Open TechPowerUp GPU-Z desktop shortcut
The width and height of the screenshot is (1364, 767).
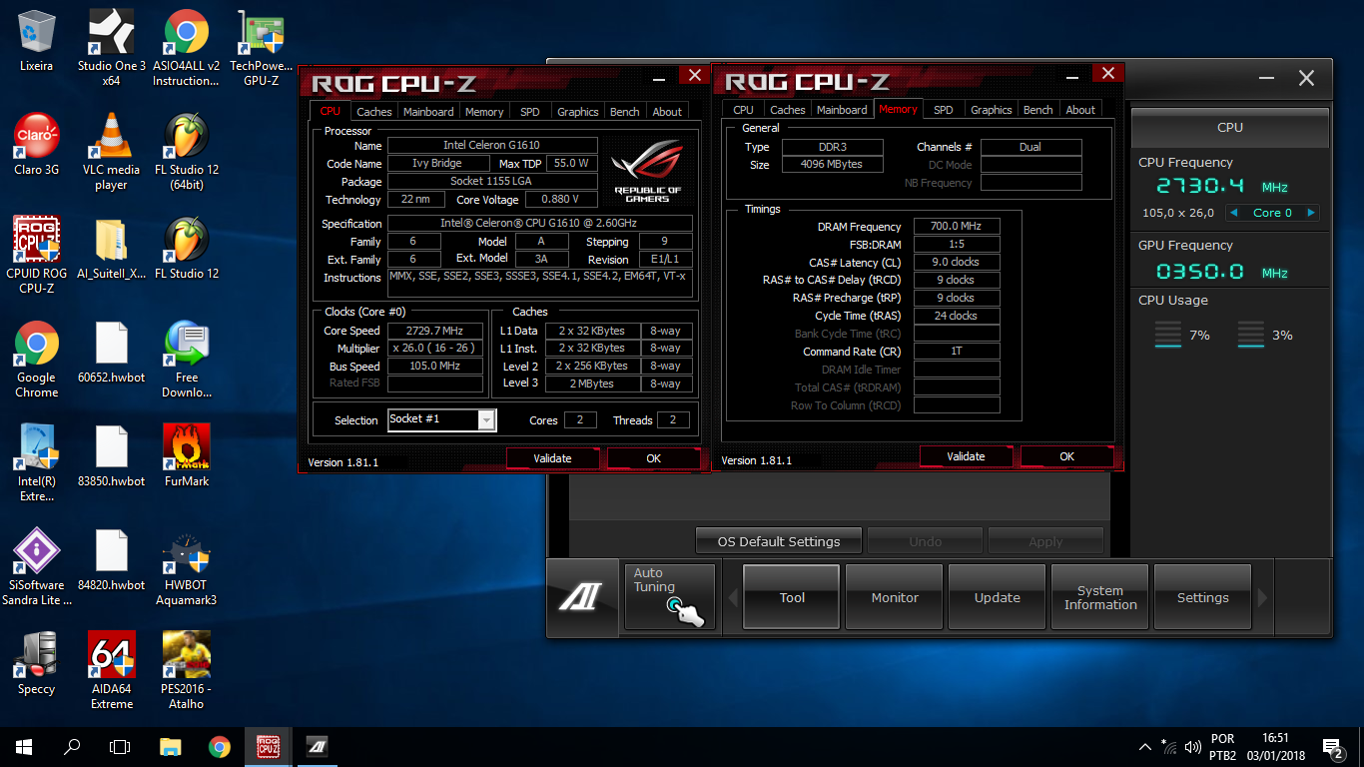(x=262, y=47)
